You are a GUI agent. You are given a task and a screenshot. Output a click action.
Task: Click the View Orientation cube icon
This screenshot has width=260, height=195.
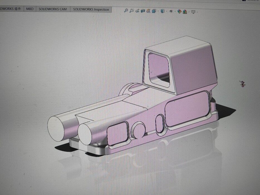154,11
